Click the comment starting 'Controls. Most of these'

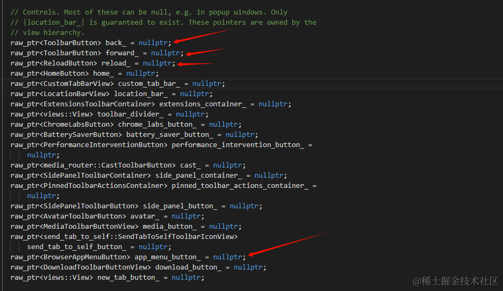(x=149, y=12)
